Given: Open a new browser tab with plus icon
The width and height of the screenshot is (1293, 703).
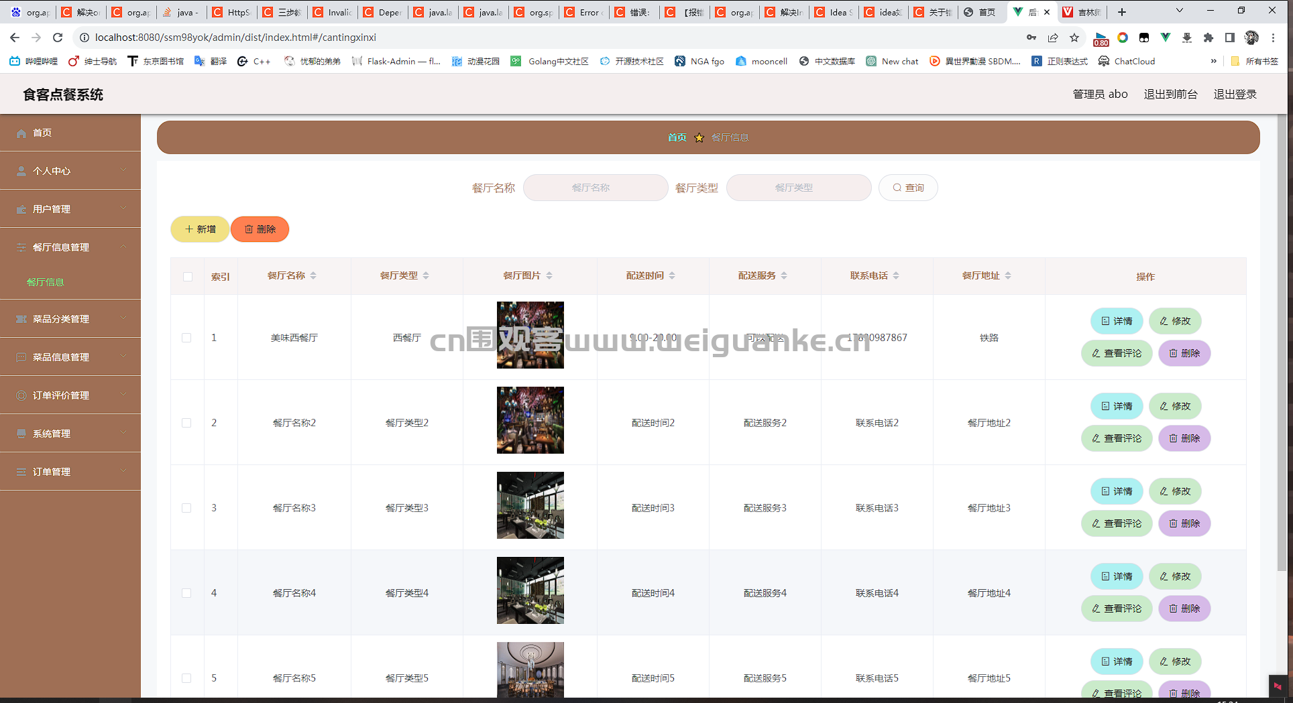Looking at the screenshot, I should pos(1122,12).
